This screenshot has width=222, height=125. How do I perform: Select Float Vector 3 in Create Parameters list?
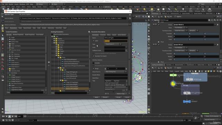pos(15,65)
